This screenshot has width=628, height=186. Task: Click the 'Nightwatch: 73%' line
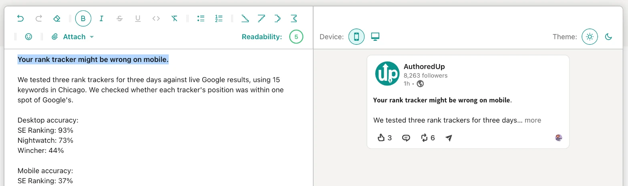[45, 140]
